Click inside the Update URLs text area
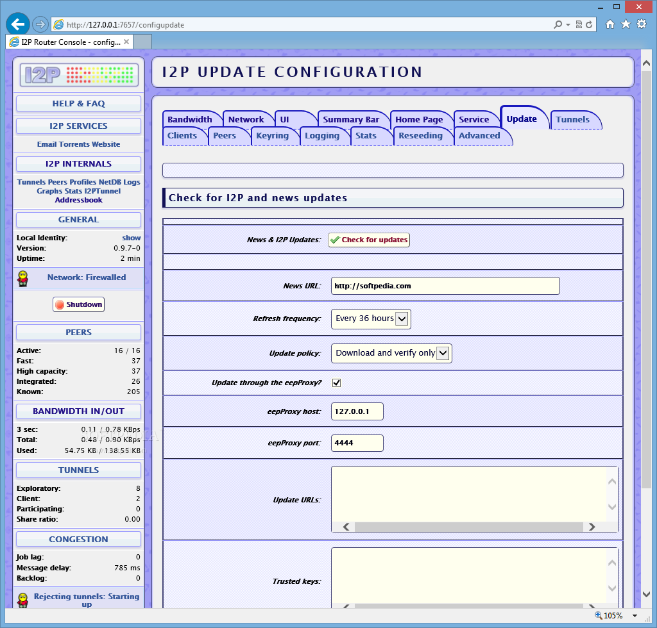The image size is (657, 628). (x=468, y=493)
